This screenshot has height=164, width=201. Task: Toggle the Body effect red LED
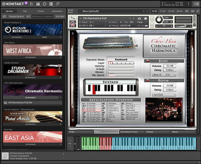(147, 61)
